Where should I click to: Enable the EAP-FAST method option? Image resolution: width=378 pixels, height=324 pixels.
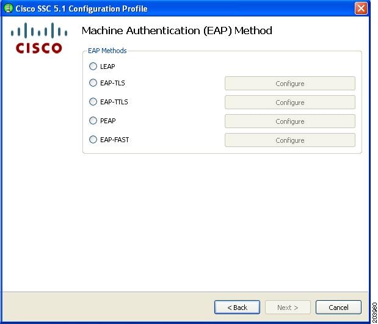click(93, 140)
